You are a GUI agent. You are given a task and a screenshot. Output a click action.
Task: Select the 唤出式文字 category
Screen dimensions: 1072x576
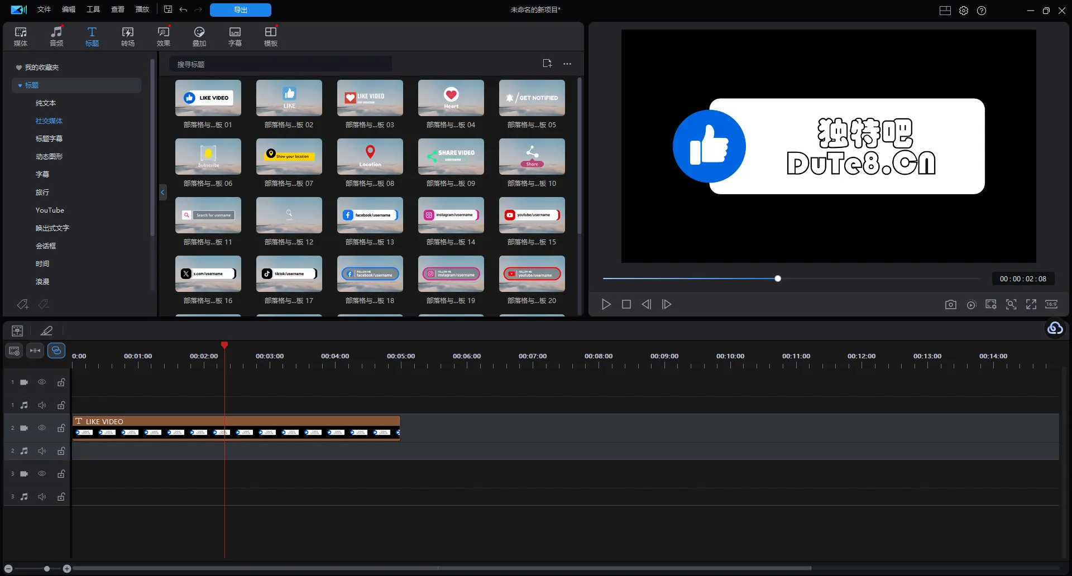point(52,228)
